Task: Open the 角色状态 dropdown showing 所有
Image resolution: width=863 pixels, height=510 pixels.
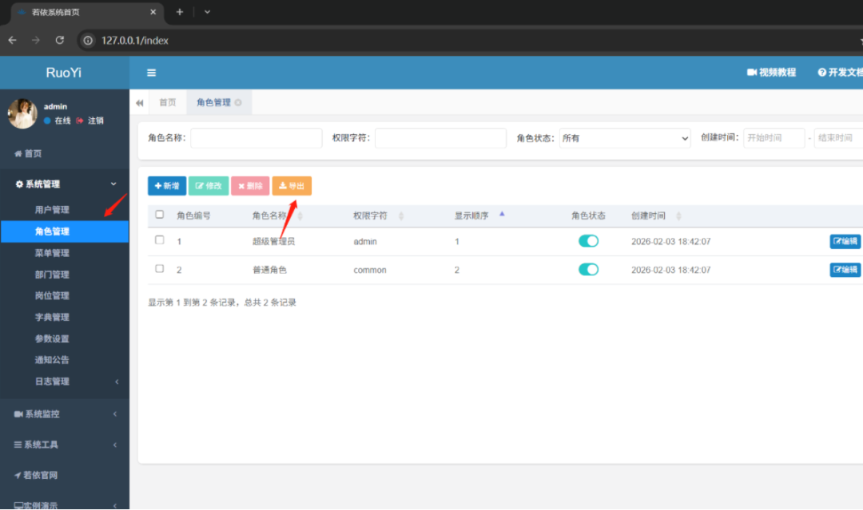Action: tap(625, 138)
